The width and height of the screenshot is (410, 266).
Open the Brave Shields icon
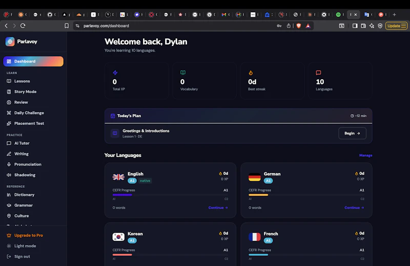tap(299, 26)
